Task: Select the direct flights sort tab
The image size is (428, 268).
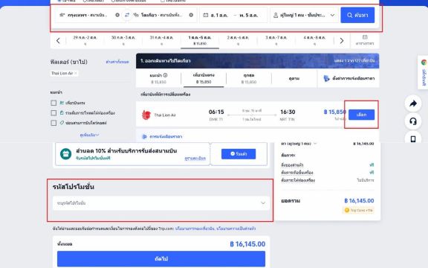Action: [x=204, y=78]
